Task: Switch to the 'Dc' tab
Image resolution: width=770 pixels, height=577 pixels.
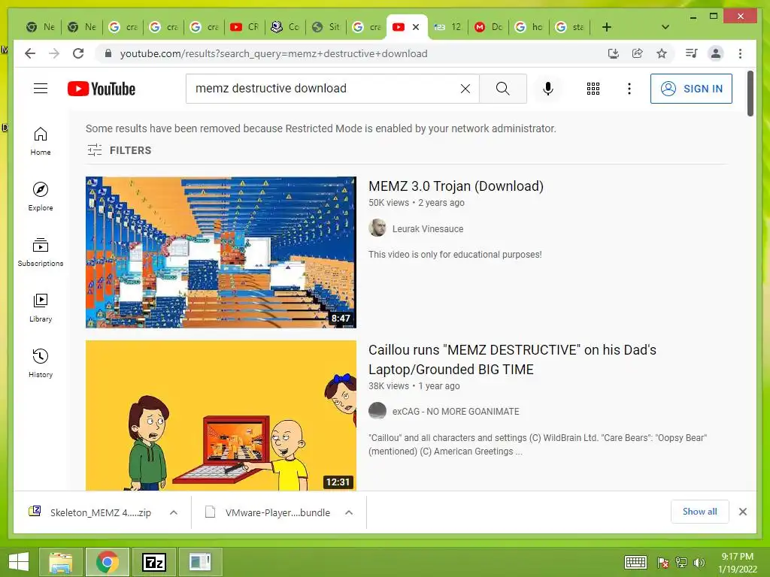Action: click(x=489, y=27)
